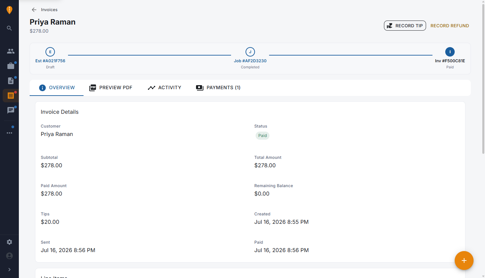Click the orange plus floating action button

(x=464, y=260)
